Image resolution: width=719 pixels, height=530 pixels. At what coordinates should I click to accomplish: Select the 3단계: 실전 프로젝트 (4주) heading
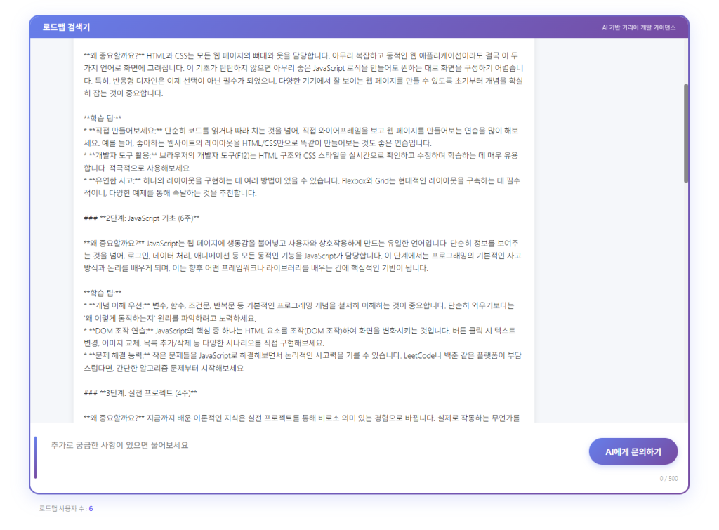click(140, 392)
